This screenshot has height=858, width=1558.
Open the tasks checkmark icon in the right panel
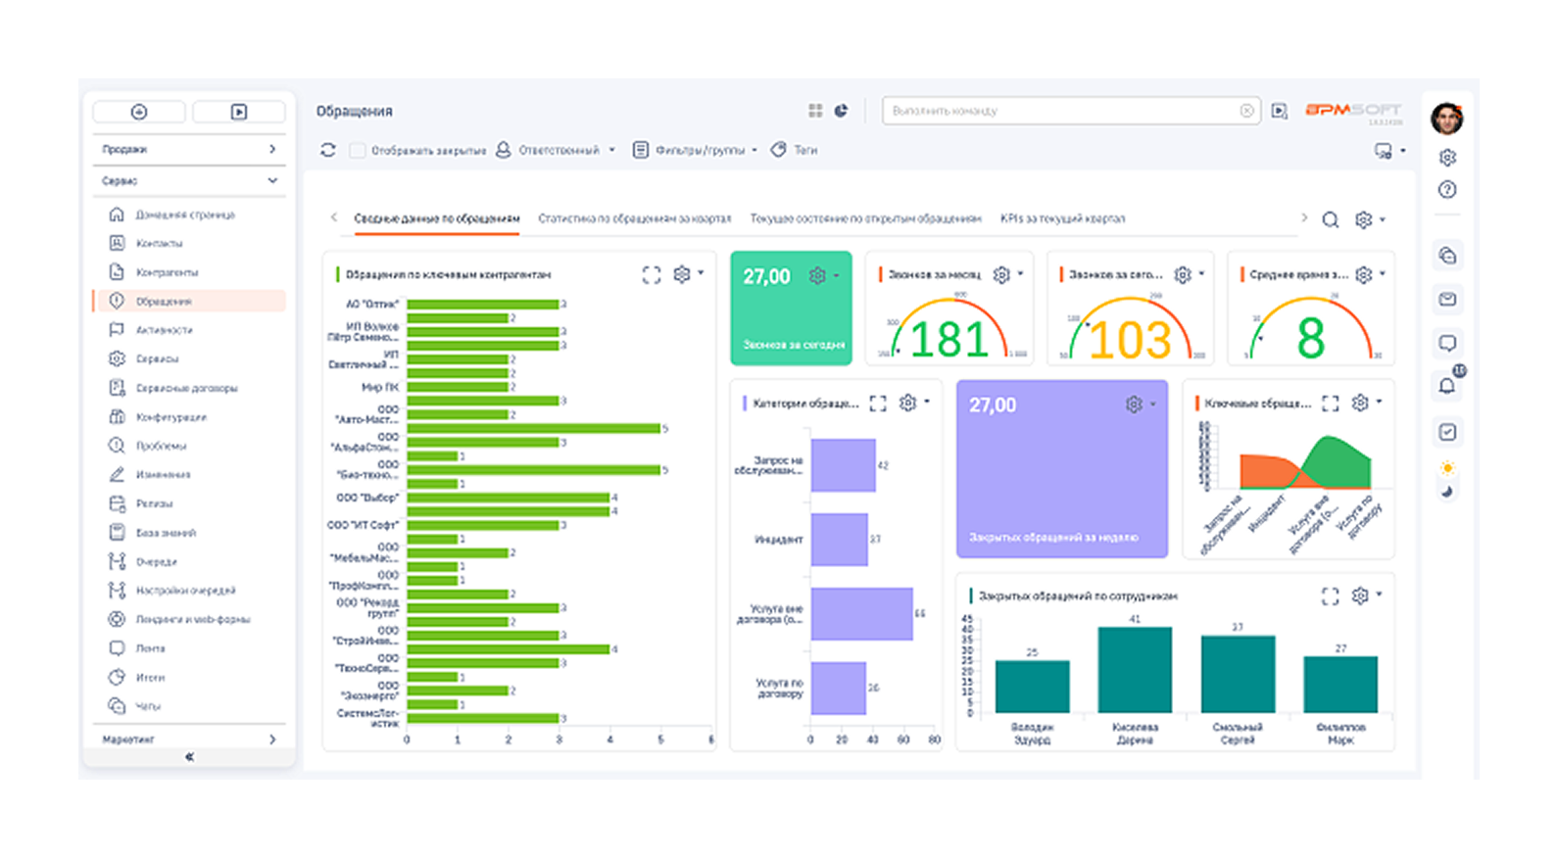[x=1447, y=432]
